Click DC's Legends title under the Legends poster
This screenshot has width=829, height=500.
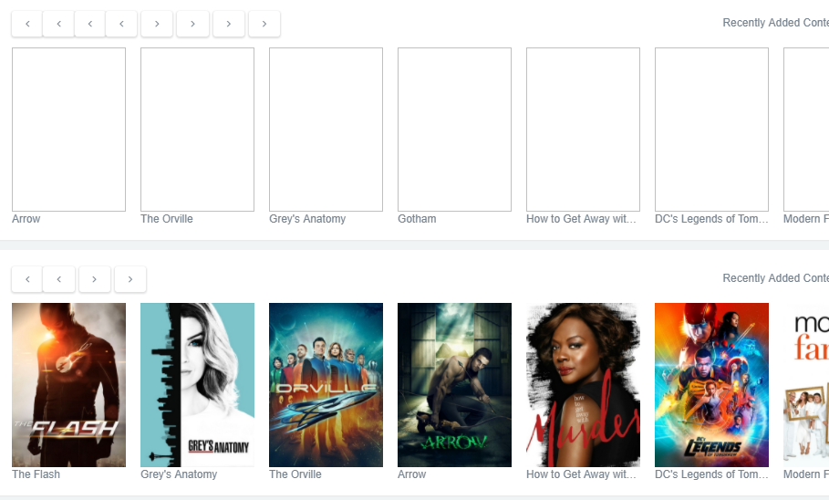tap(711, 474)
